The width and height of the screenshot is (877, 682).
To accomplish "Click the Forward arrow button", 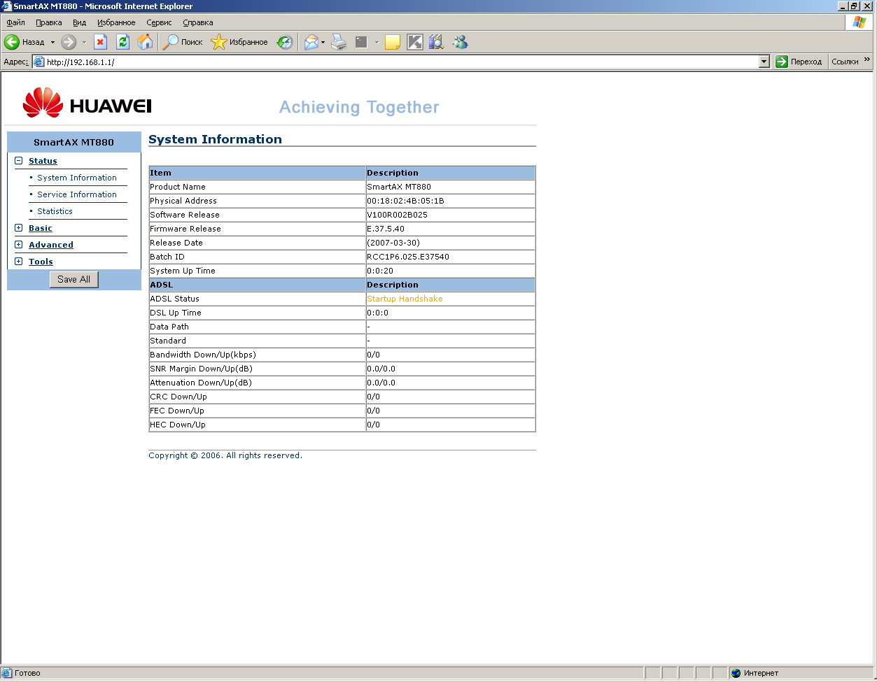I will pyautogui.click(x=68, y=42).
